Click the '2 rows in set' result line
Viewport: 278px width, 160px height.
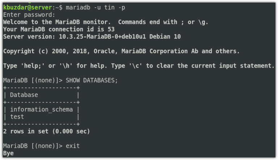(x=46, y=131)
